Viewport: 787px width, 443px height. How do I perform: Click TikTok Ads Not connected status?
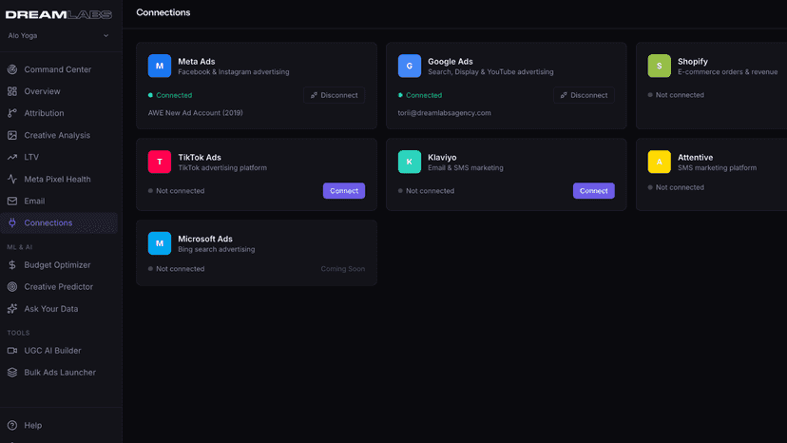click(x=176, y=191)
